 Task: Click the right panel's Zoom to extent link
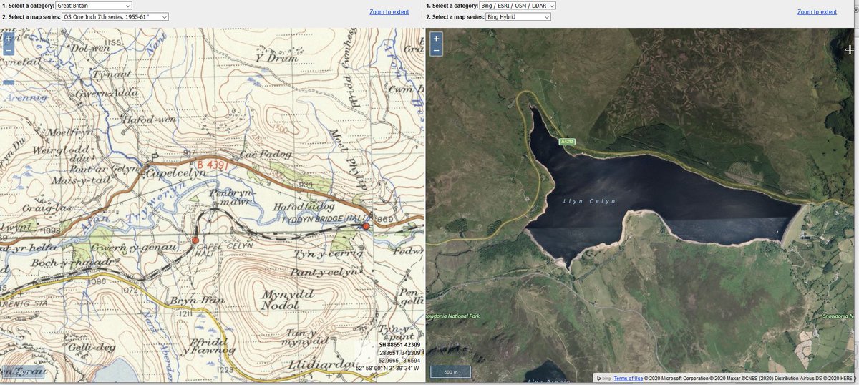point(817,12)
